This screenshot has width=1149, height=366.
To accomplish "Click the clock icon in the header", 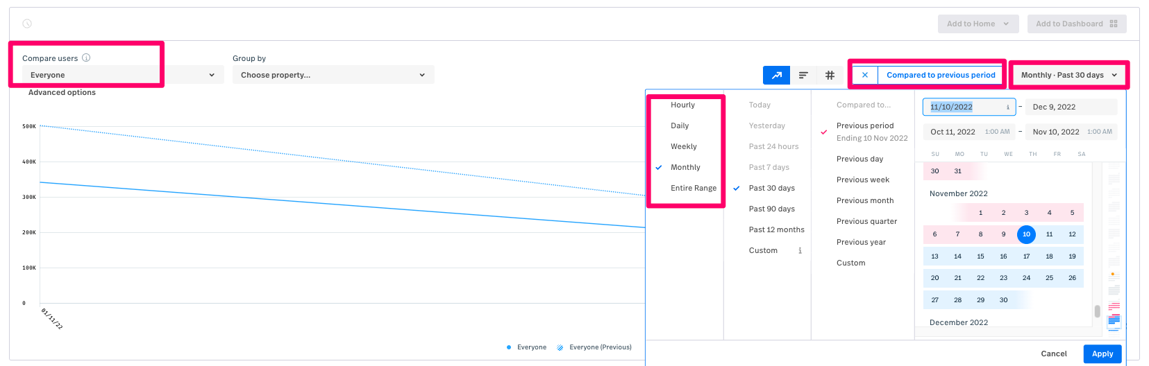I will pyautogui.click(x=27, y=24).
